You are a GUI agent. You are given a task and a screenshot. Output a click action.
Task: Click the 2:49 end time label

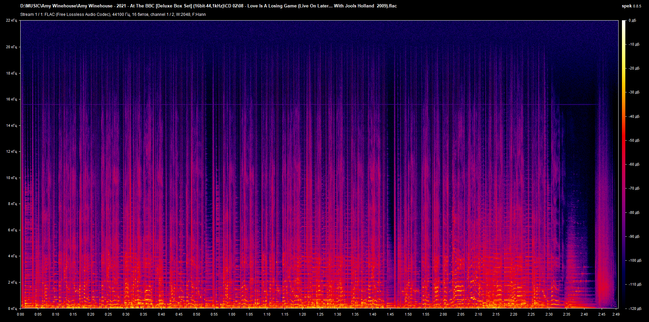coord(616,314)
